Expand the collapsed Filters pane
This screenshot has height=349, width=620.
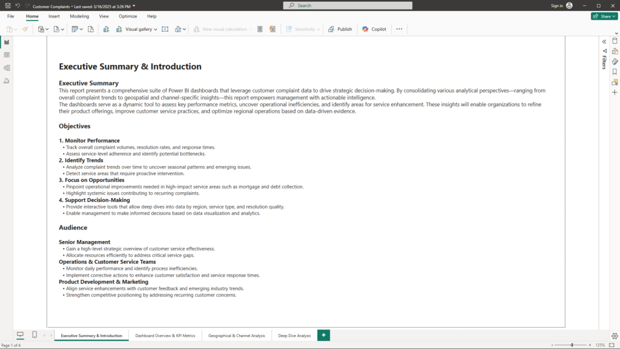coord(604,41)
